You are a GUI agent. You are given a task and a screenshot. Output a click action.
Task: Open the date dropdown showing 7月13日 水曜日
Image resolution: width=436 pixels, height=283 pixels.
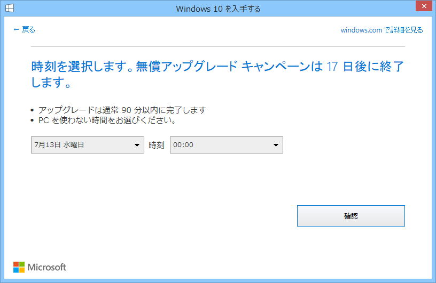[88, 145]
